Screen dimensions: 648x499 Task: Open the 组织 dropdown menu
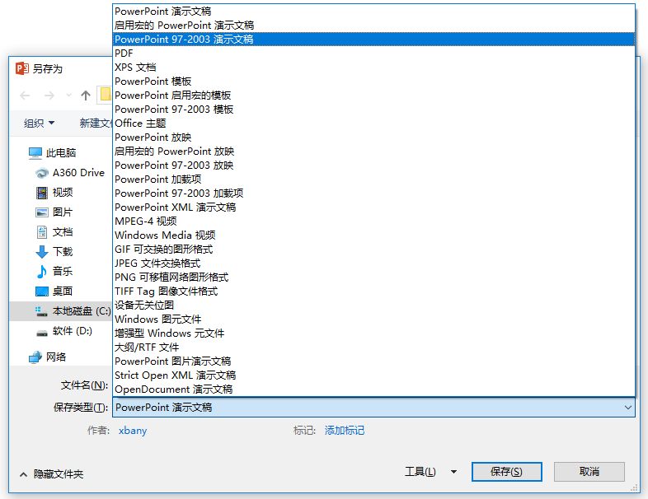(40, 123)
